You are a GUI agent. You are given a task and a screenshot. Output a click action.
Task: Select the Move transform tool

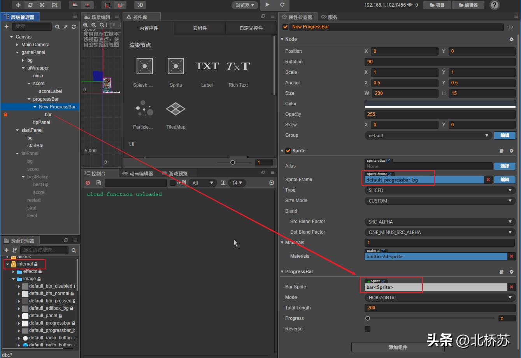coord(18,5)
